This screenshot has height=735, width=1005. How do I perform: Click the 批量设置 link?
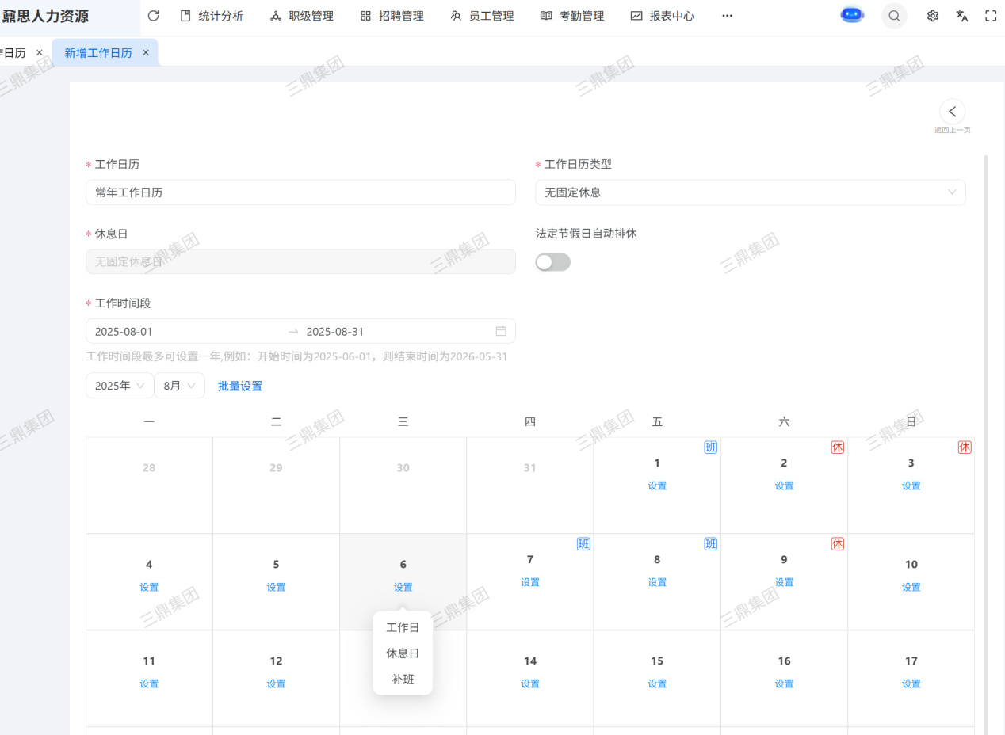[240, 387]
